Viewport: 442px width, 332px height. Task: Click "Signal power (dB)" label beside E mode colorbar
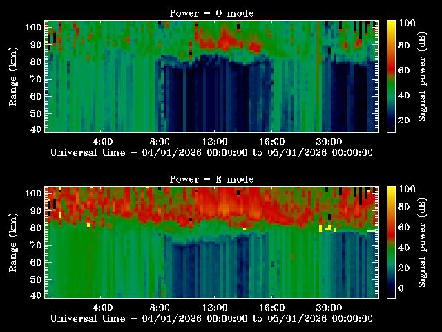point(423,242)
